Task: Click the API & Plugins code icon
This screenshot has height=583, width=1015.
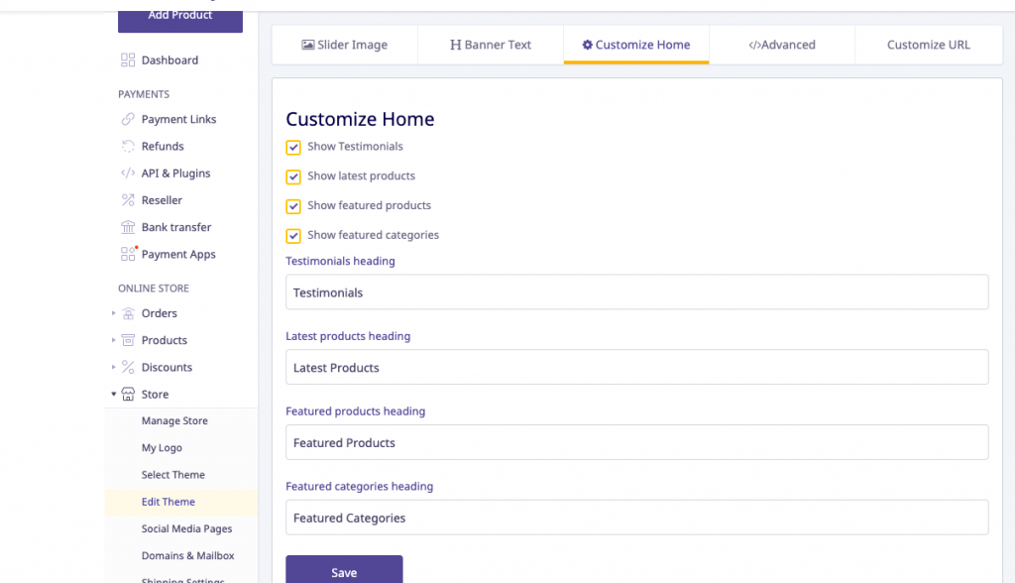Action: pos(128,174)
